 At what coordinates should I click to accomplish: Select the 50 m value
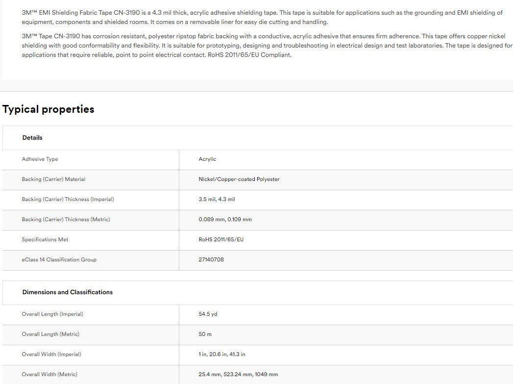tap(205, 334)
